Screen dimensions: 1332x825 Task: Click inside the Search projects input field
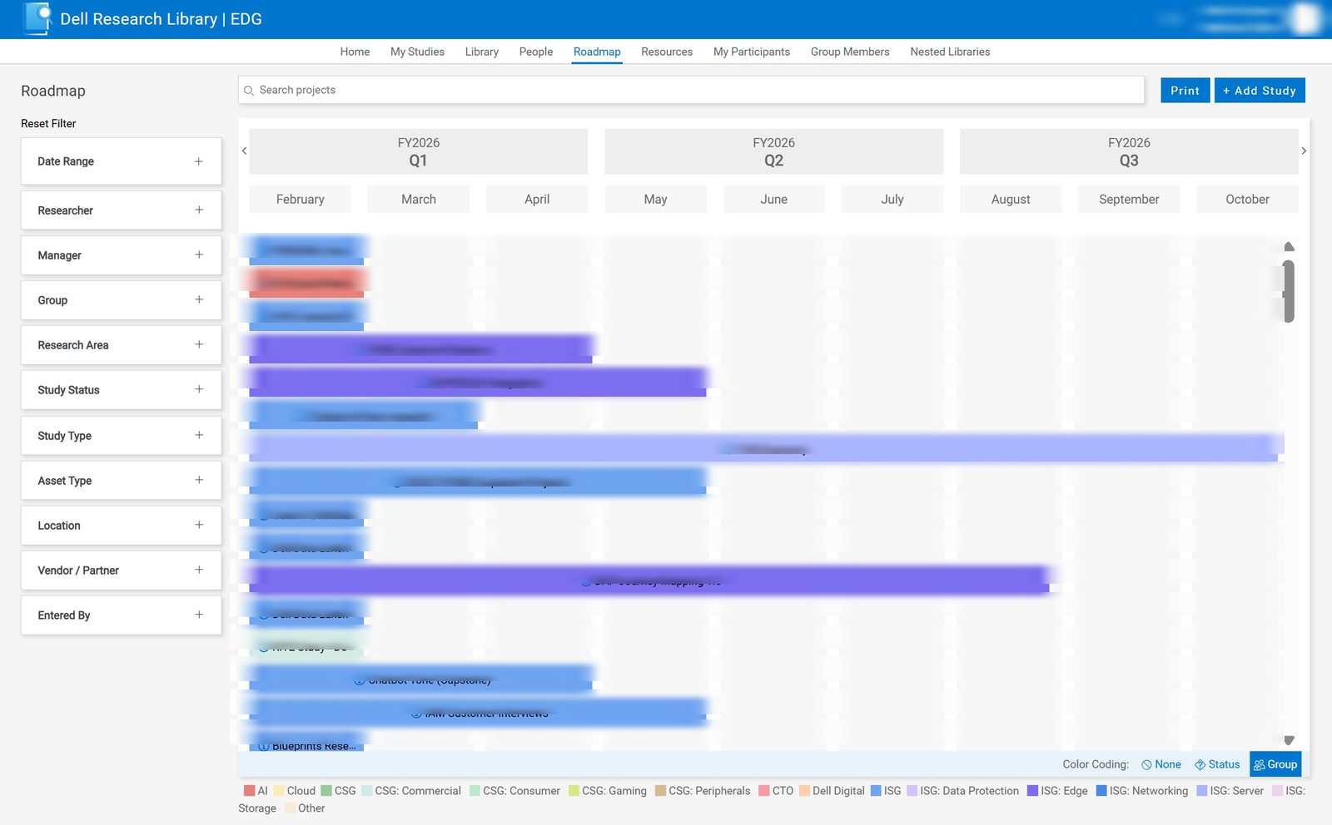[583, 90]
